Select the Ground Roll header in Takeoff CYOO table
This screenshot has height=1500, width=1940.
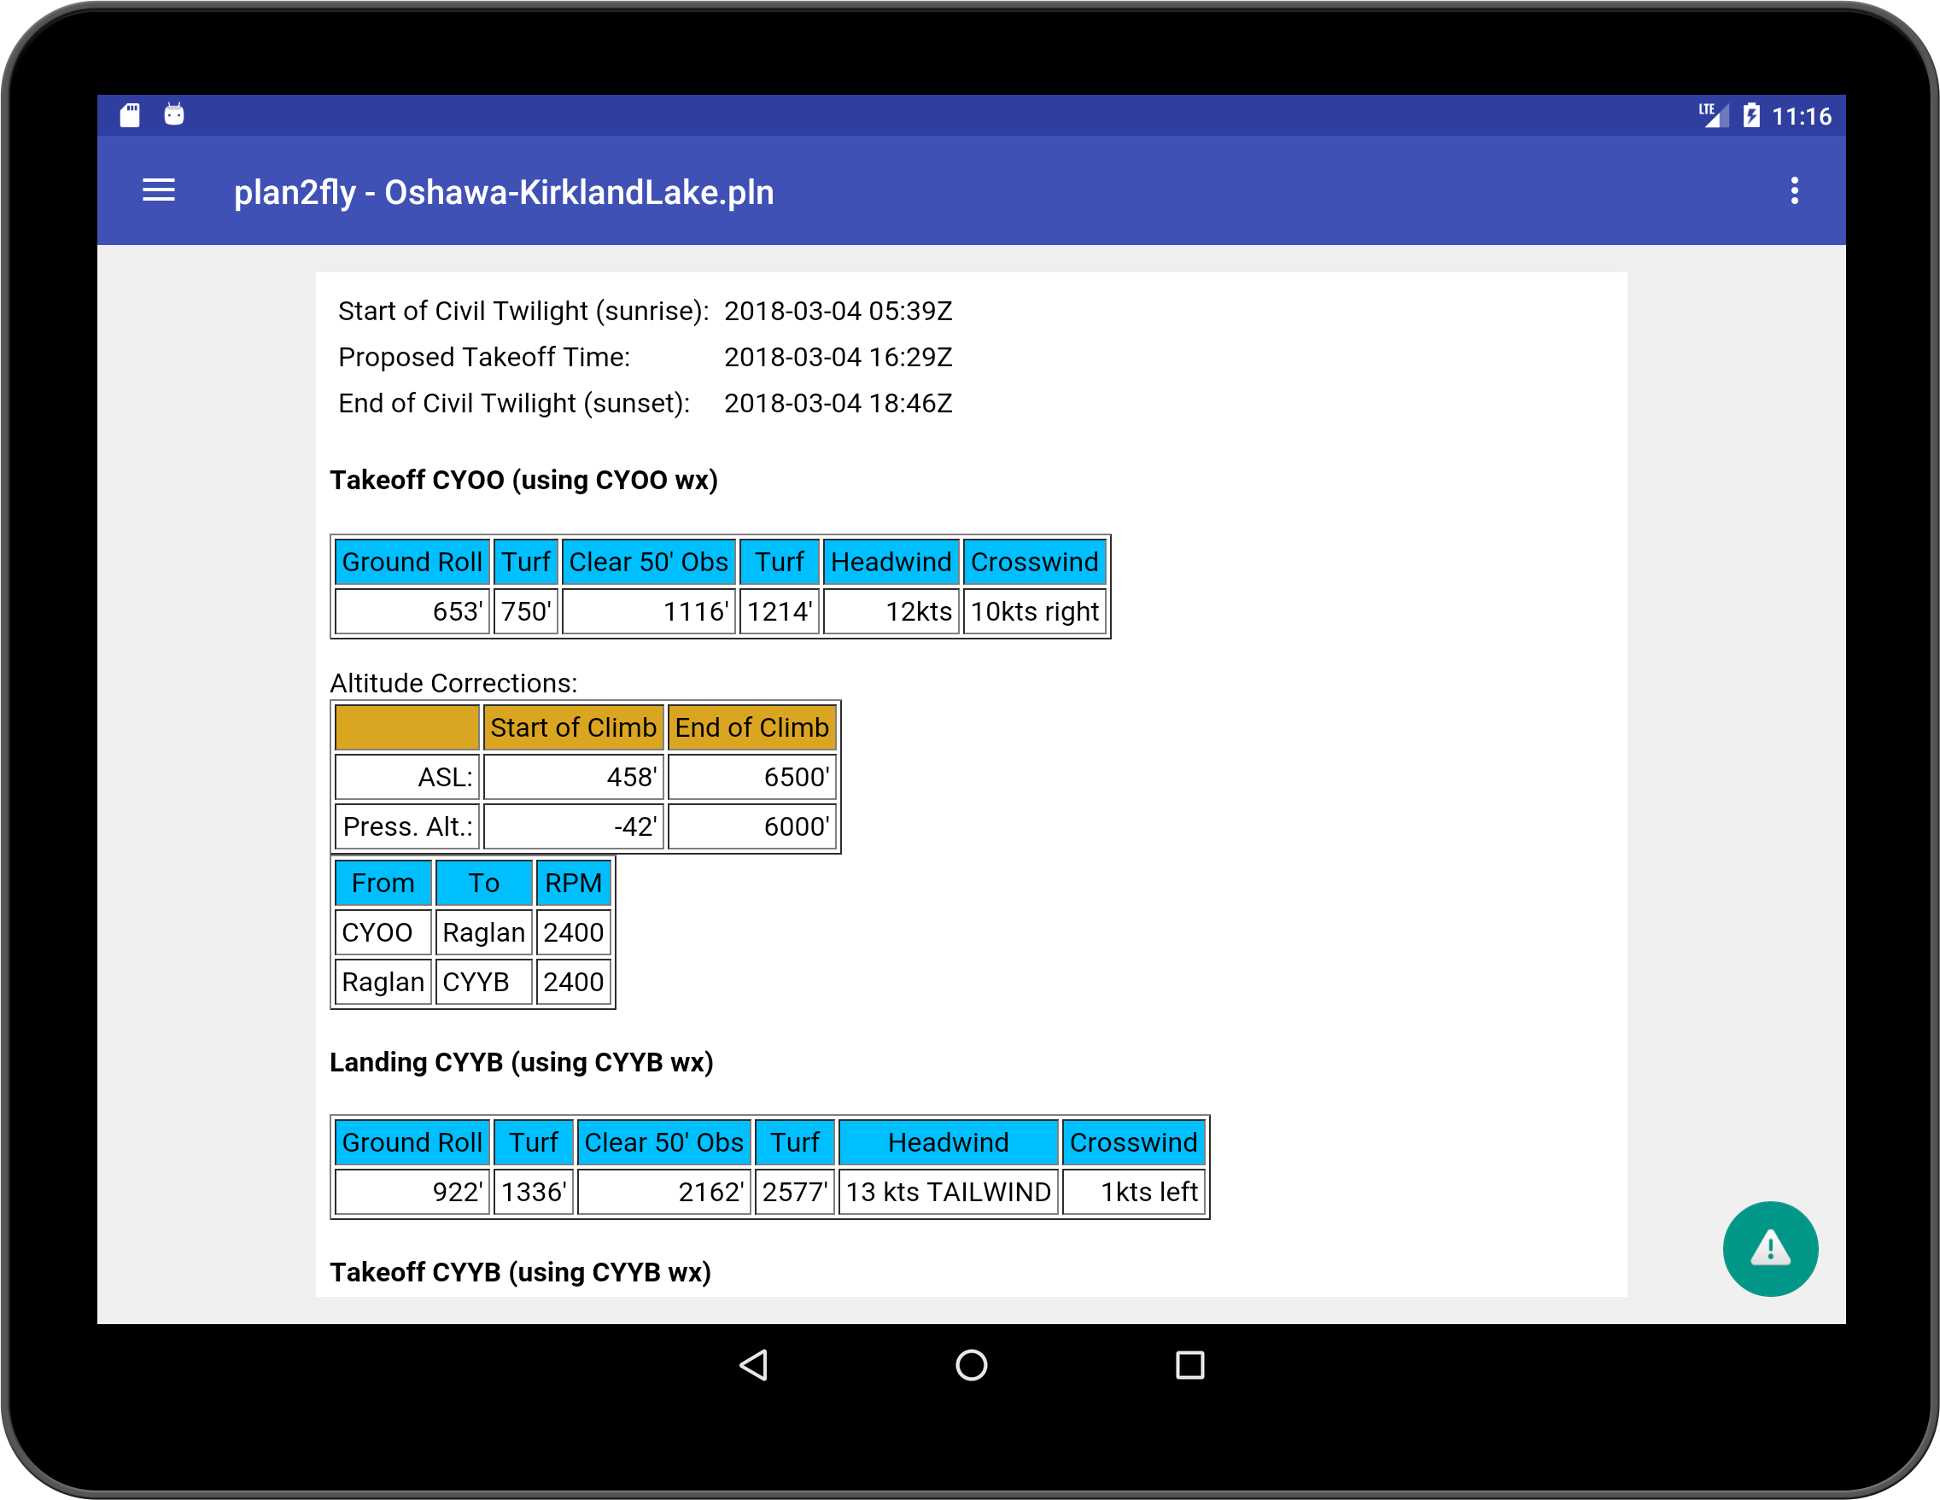click(x=412, y=561)
